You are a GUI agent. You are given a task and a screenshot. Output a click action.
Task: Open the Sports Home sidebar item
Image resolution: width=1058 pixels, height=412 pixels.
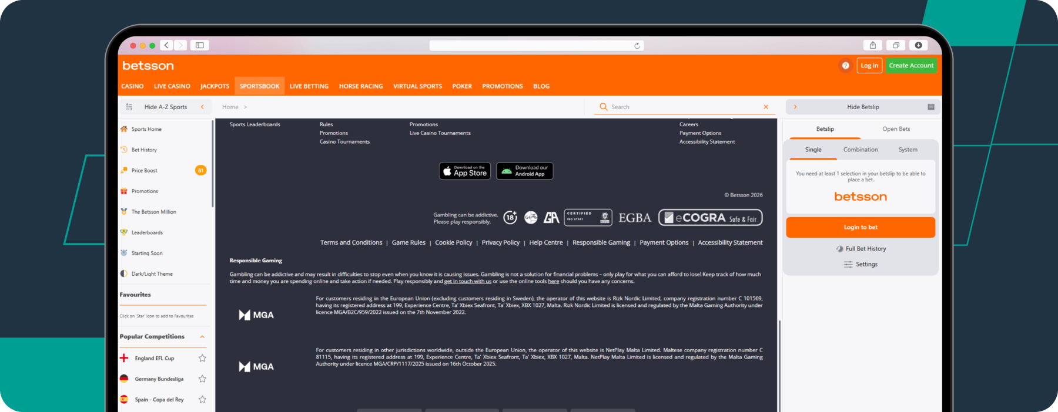[x=146, y=129]
